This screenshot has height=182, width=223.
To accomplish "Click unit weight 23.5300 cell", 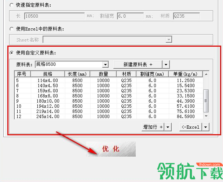I will [x=186, y=91].
